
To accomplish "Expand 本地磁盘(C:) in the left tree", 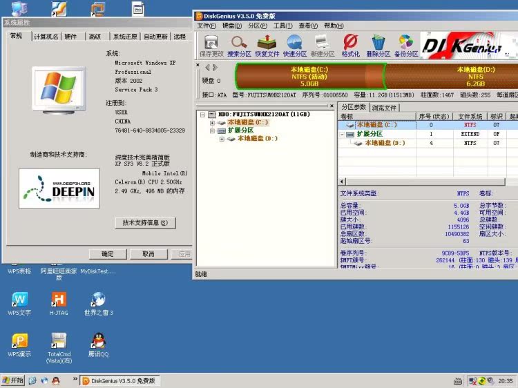I will tap(212, 123).
